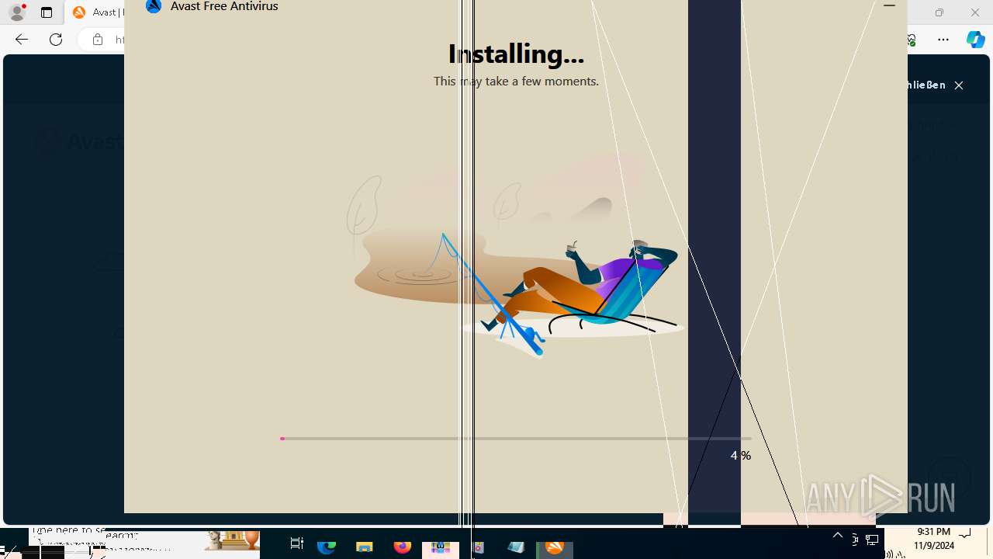This screenshot has width=993, height=559.
Task: Click the network tray icon
Action: click(x=872, y=540)
